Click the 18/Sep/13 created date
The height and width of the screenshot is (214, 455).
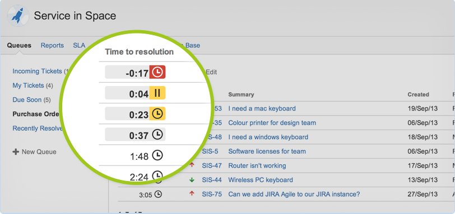pyautogui.click(x=422, y=137)
